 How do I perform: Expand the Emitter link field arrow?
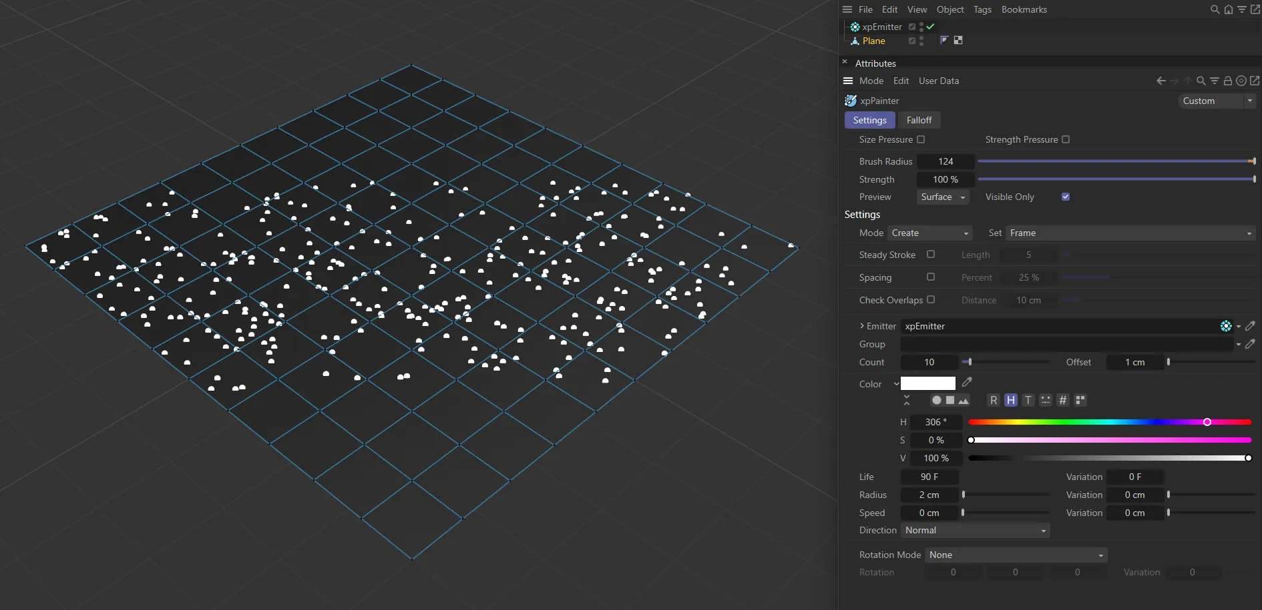[x=862, y=326]
